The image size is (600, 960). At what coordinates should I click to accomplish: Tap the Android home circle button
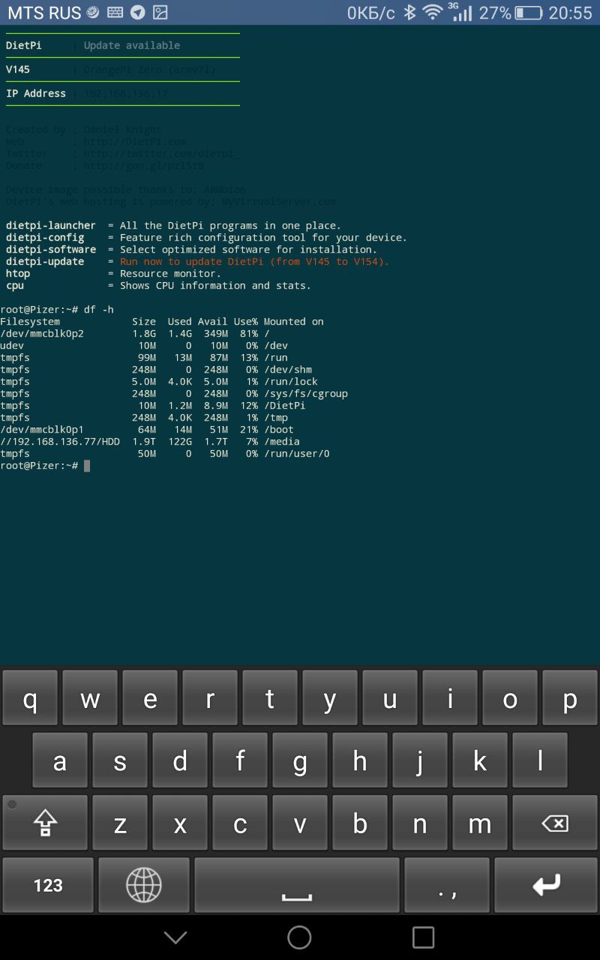[x=299, y=937]
